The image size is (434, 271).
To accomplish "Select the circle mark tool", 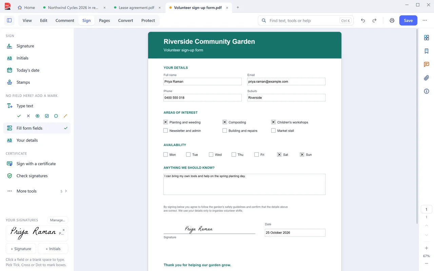I will point(56,116).
